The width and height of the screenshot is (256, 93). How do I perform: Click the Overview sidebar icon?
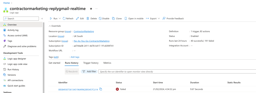click(x=5, y=25)
